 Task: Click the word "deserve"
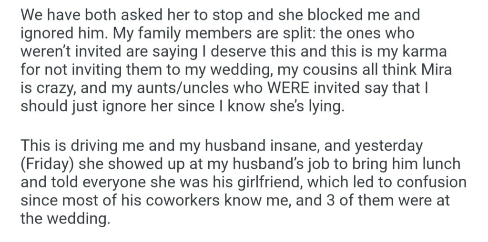point(280,54)
